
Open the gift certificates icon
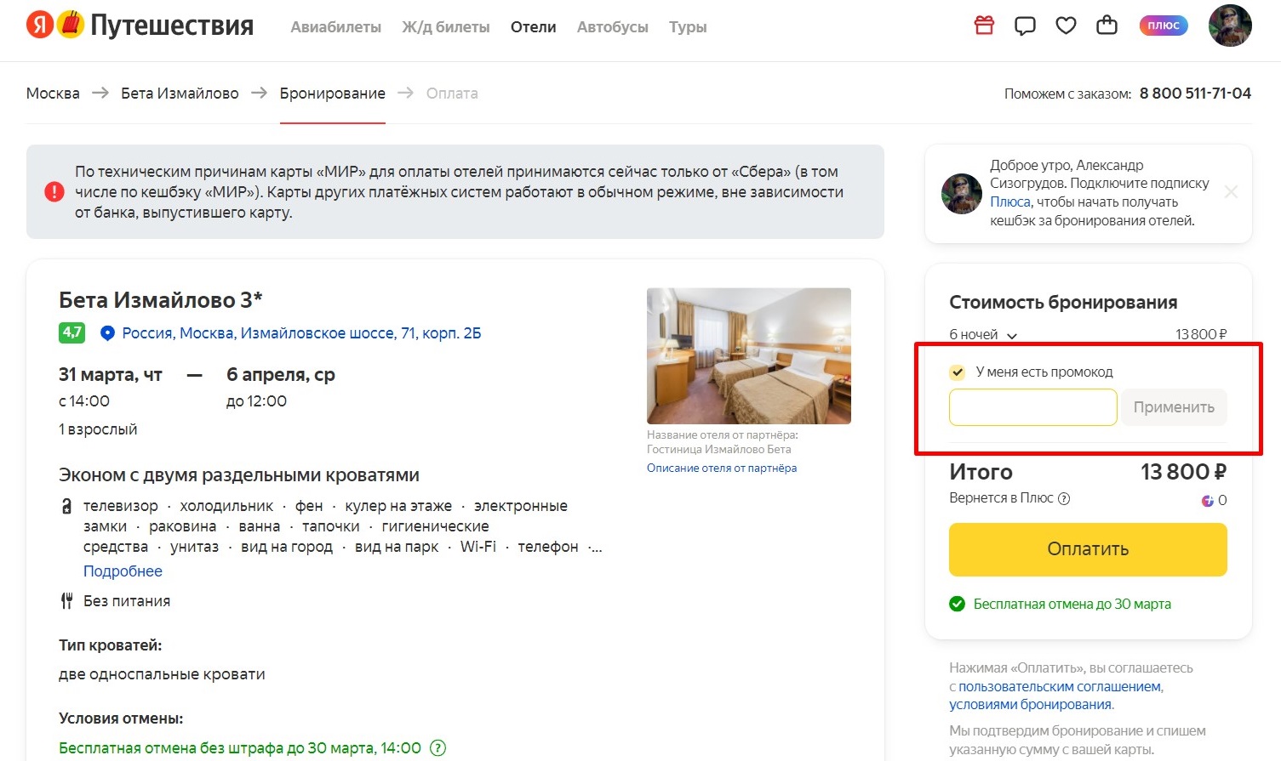984,26
